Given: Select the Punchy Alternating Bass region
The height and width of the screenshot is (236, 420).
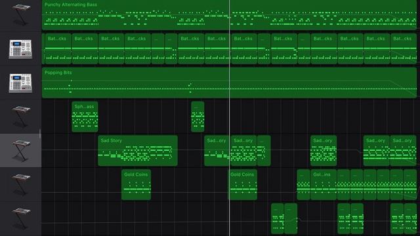Looking at the screenshot, I should coord(229,14).
